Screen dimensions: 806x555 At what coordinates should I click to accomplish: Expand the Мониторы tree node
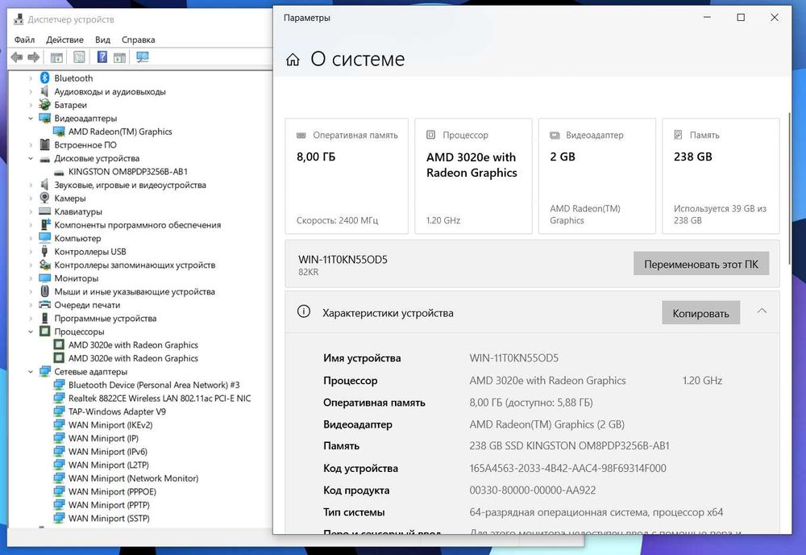[x=31, y=278]
